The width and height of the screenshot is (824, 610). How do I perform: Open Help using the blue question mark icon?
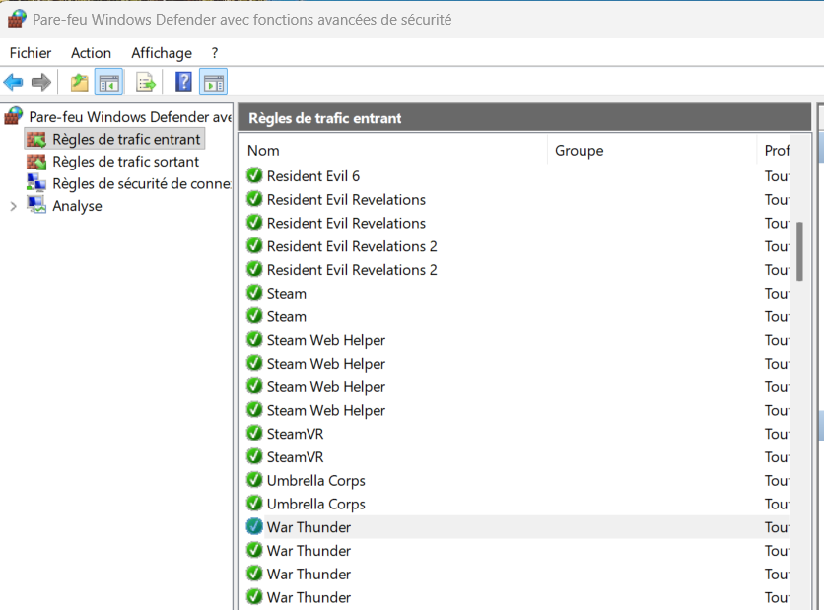point(183,83)
